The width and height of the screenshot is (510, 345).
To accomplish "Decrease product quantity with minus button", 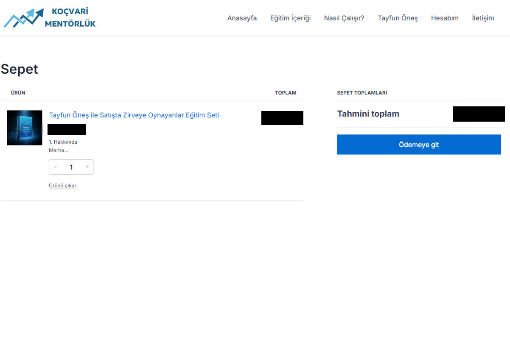I will pyautogui.click(x=55, y=167).
